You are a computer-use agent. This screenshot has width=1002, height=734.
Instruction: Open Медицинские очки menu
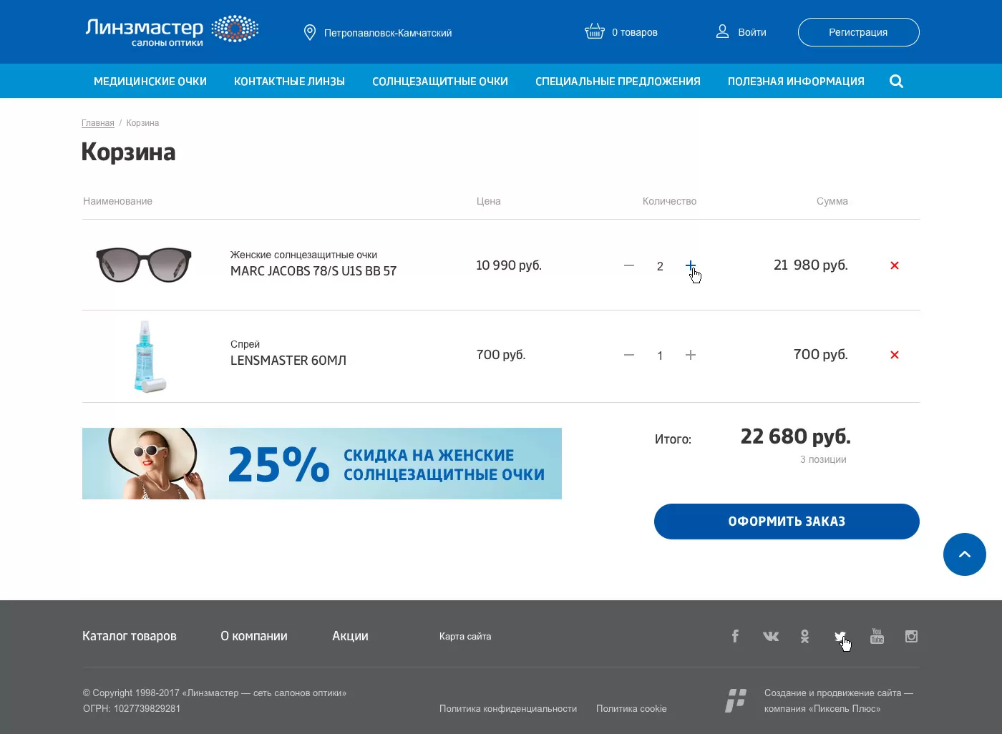point(150,82)
